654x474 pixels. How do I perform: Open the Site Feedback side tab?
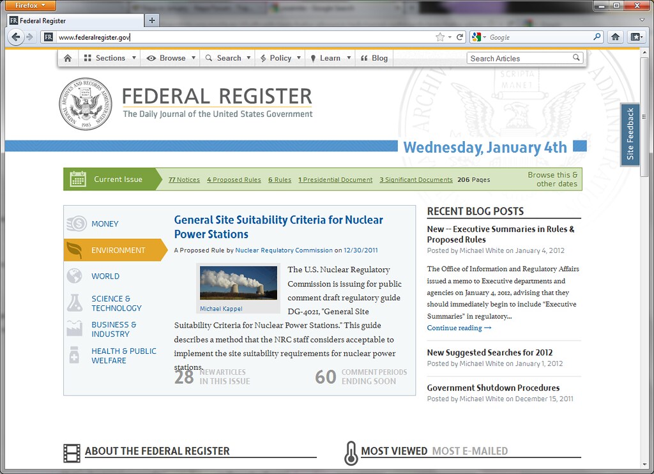point(630,134)
